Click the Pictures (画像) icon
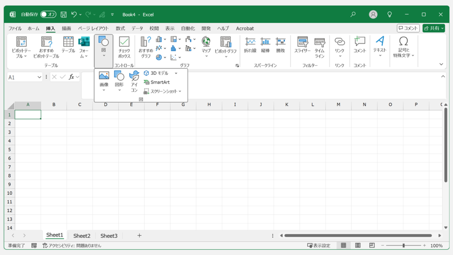Image resolution: width=453 pixels, height=255 pixels. click(104, 76)
